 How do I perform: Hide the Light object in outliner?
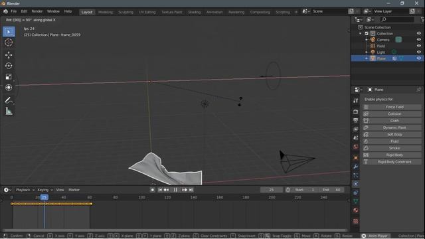point(419,52)
